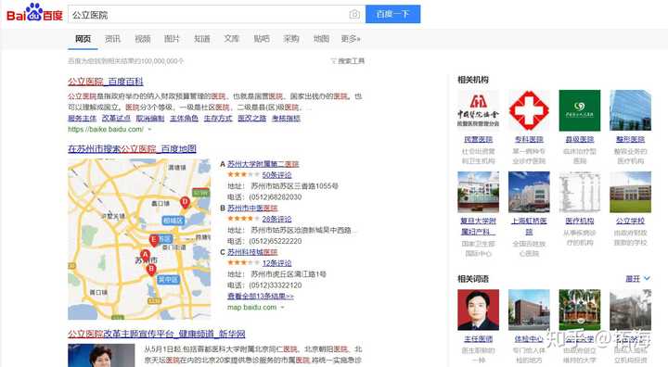Open the 上海虹桥医院 link
Viewport: 668px width, 367px height.
pos(529,226)
